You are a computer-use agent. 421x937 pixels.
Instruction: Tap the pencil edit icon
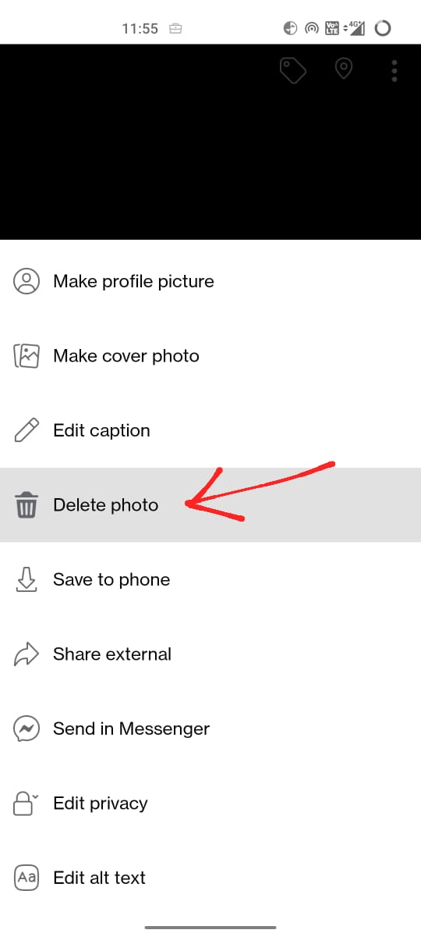(x=27, y=430)
